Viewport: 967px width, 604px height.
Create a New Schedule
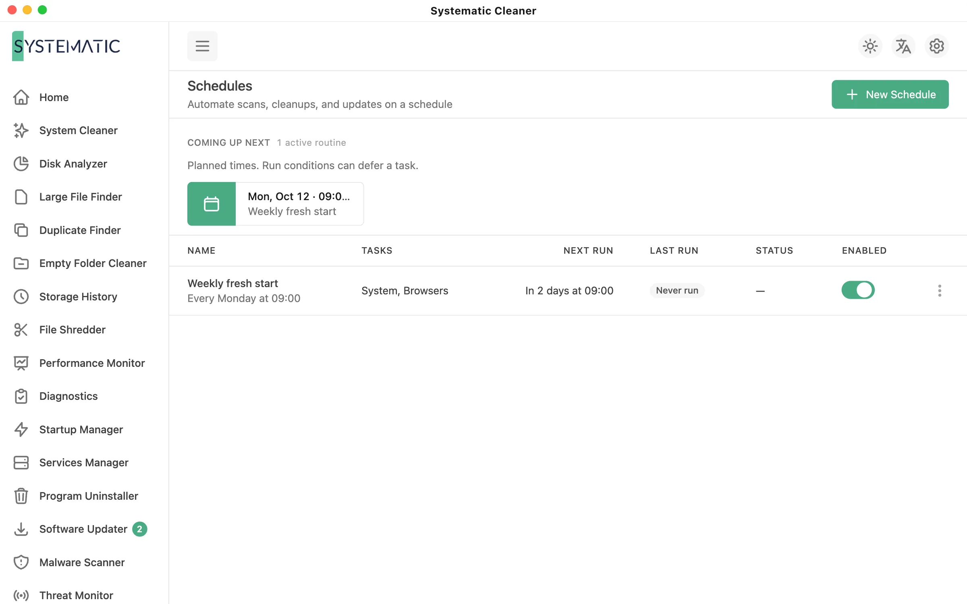pyautogui.click(x=890, y=94)
